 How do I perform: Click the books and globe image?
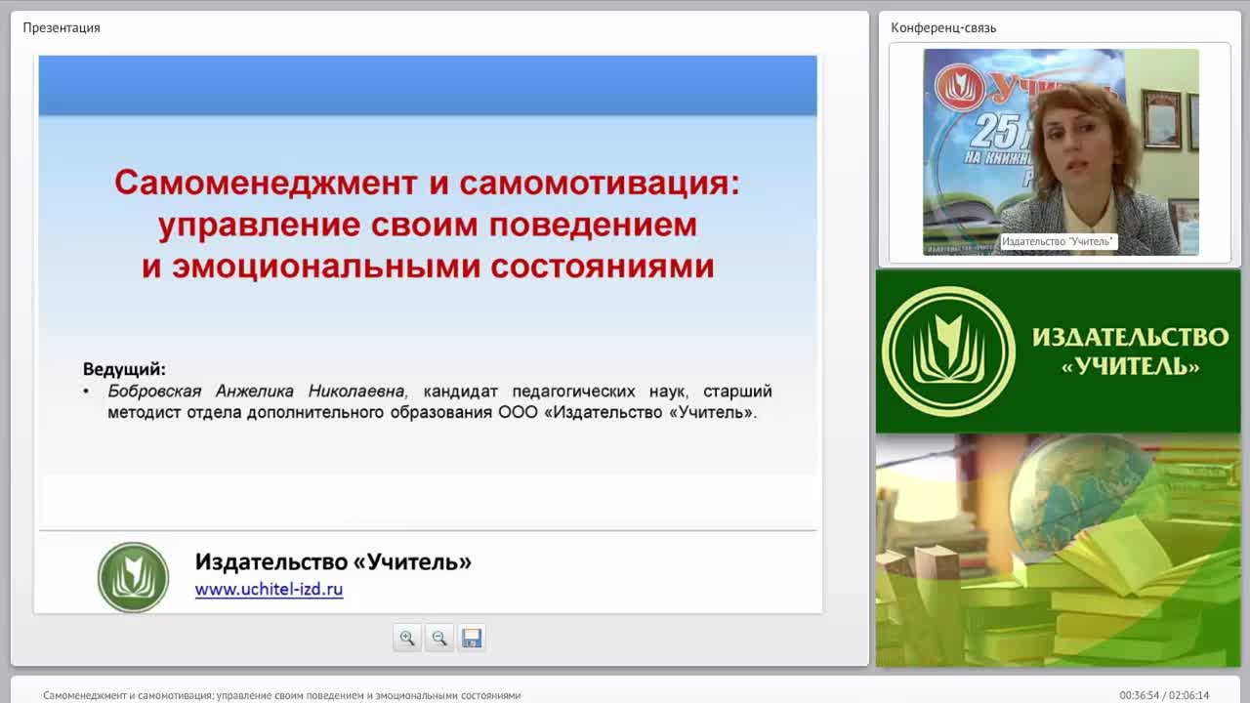click(x=1058, y=551)
